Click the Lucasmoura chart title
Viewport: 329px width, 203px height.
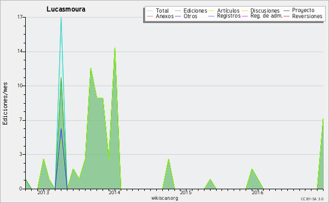[66, 9]
